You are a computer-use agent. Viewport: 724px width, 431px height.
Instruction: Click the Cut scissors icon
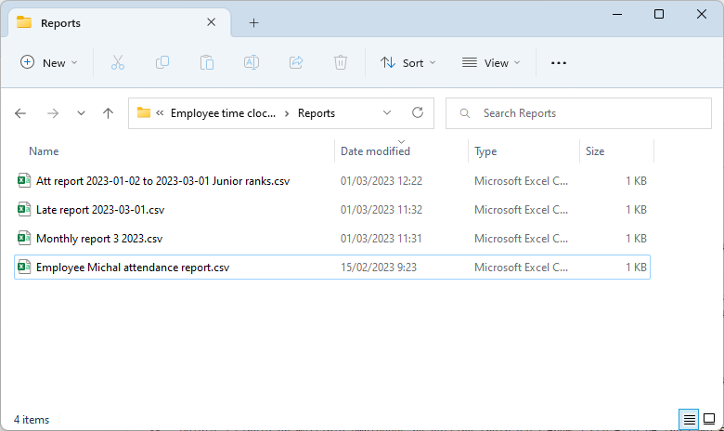(118, 62)
